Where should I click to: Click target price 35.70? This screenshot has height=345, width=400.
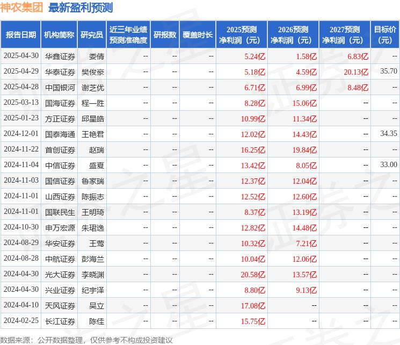point(389,71)
